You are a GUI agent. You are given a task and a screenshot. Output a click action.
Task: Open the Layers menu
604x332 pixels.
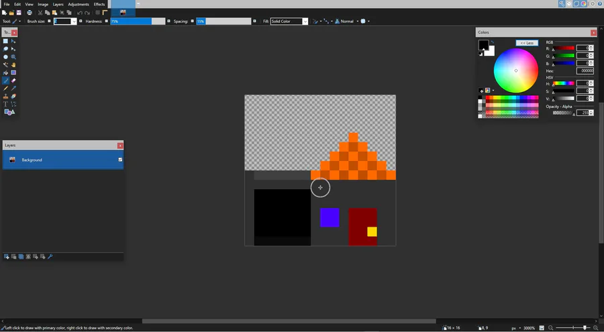[x=58, y=4]
